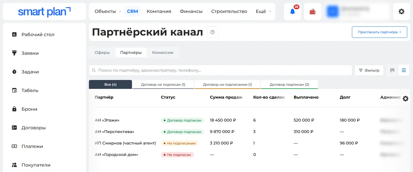Screen dimensions: 413x172
Task: Click the Выплачено column header
Action: [x=306, y=97]
